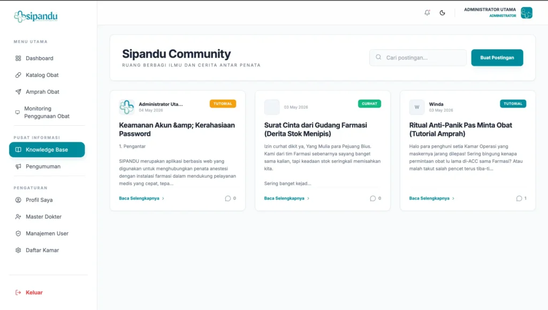Click Winda's avatar on the post card
The height and width of the screenshot is (310, 548).
point(416,107)
